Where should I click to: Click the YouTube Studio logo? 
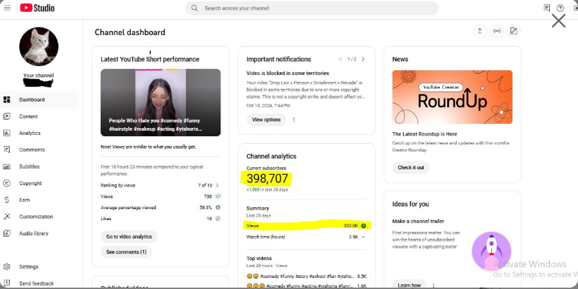pos(37,8)
